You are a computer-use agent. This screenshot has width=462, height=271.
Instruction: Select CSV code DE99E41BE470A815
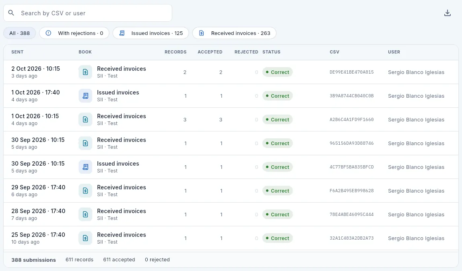pyautogui.click(x=351, y=72)
